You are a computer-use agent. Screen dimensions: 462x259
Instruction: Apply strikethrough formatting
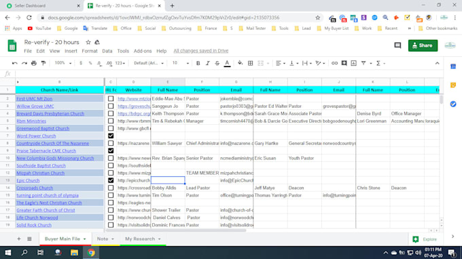217,63
